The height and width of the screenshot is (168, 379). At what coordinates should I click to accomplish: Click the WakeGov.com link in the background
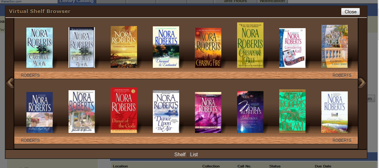coord(11,2)
